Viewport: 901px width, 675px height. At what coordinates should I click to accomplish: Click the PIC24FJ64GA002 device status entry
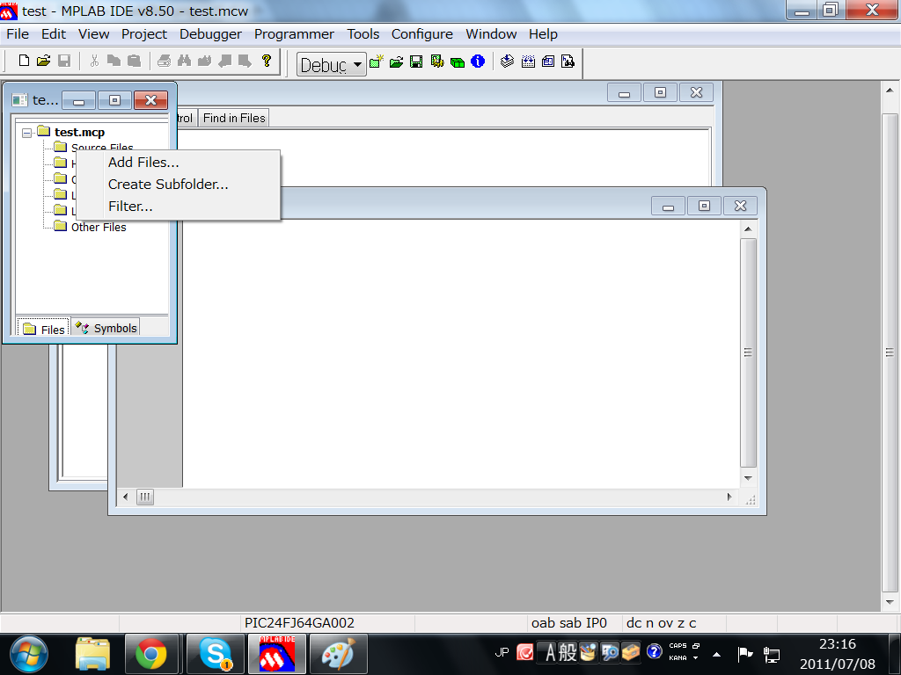click(299, 623)
